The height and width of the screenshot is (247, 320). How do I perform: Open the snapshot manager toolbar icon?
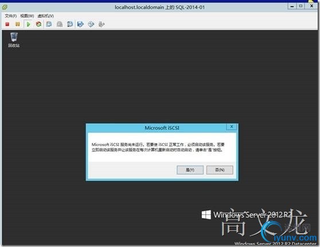[70, 24]
